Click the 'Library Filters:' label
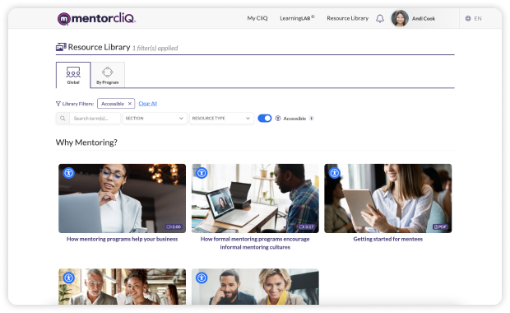 [x=78, y=104]
